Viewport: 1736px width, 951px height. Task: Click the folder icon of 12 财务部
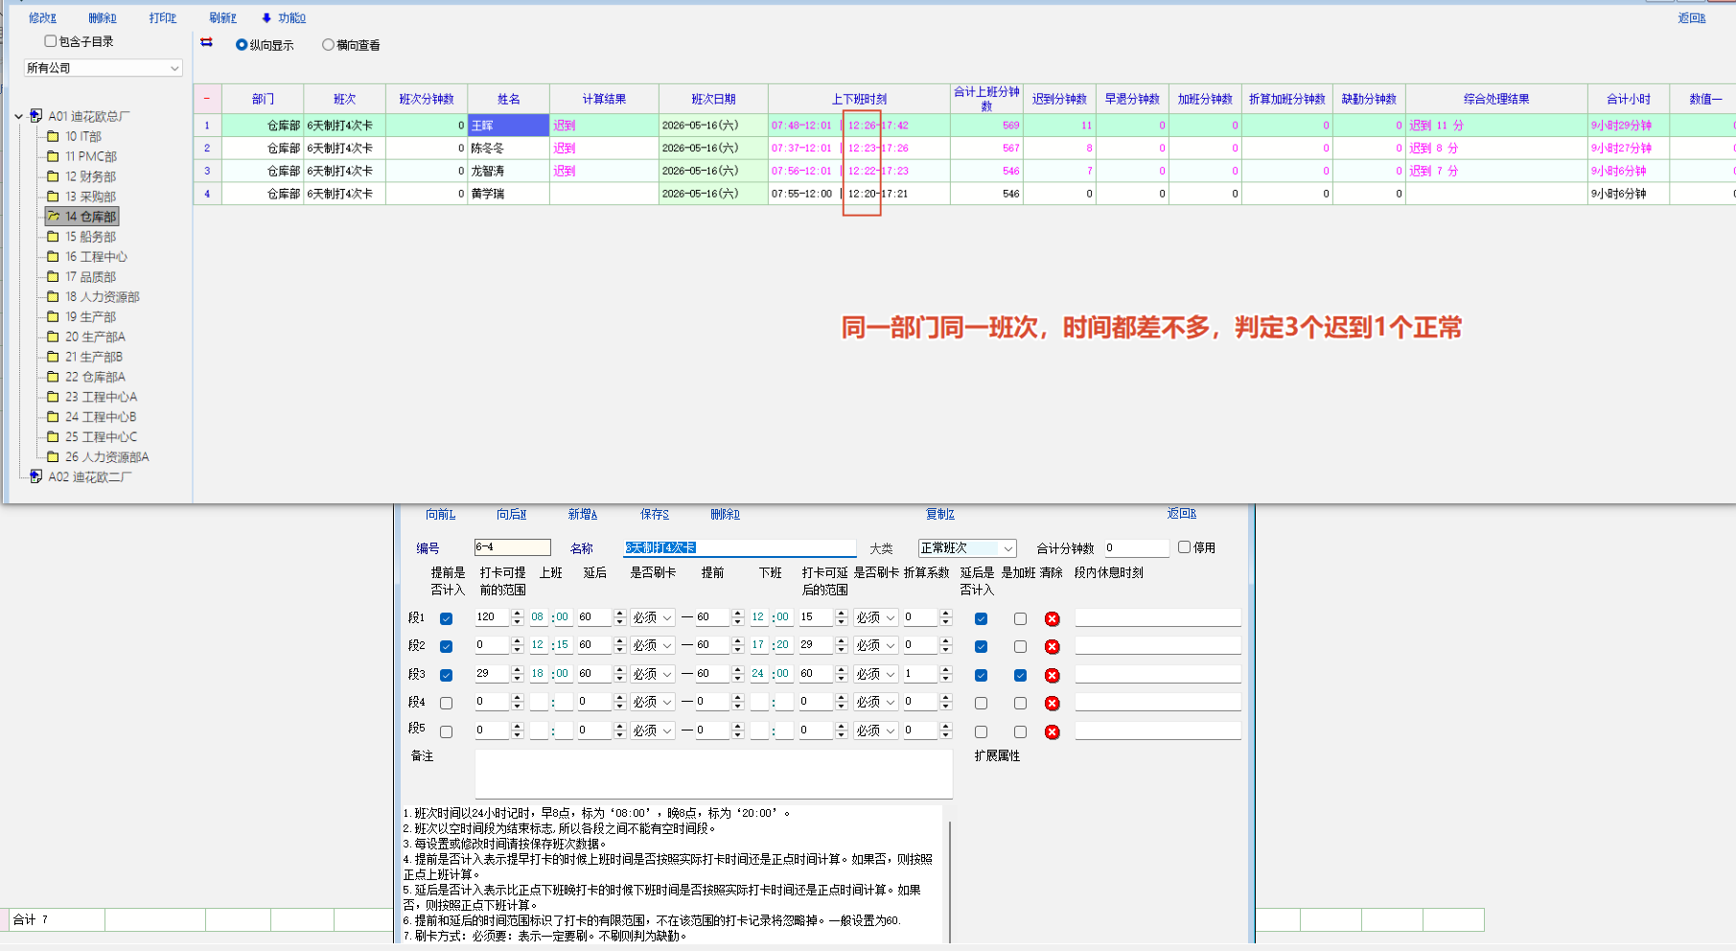[54, 176]
